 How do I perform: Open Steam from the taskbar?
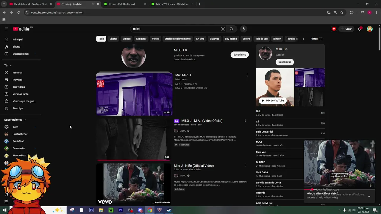169,210
